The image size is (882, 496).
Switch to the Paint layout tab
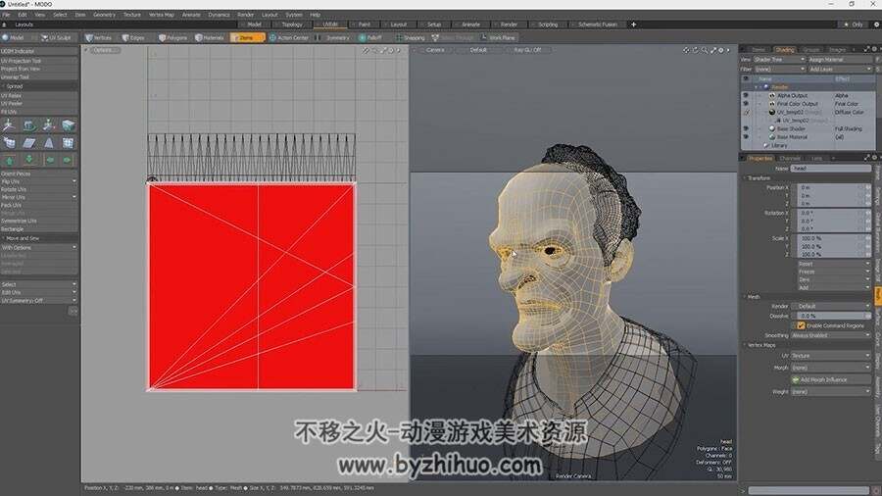(x=364, y=25)
